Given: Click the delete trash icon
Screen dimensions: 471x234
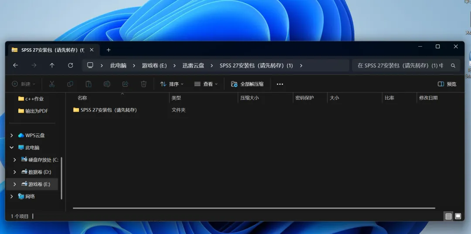Looking at the screenshot, I should pyautogui.click(x=143, y=84).
